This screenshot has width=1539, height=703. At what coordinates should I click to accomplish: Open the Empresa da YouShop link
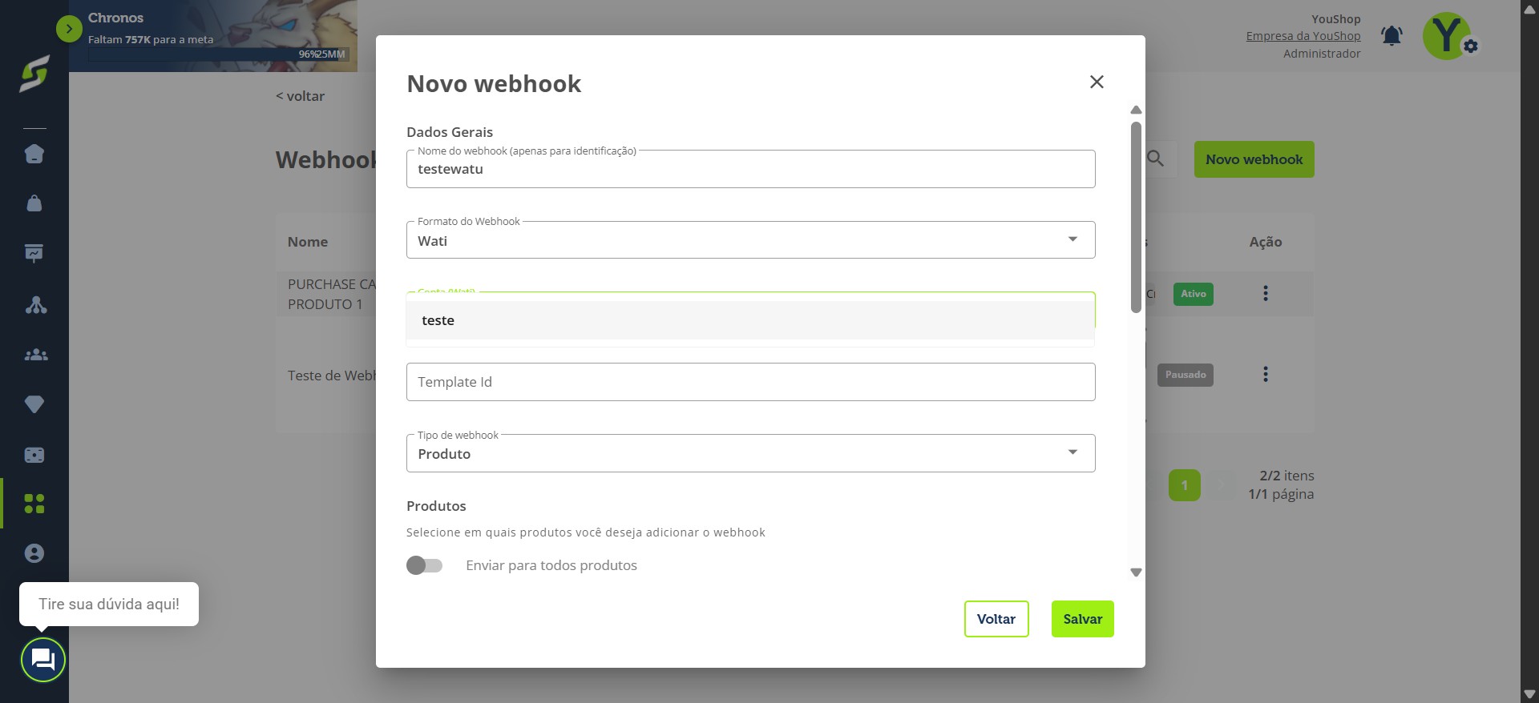click(x=1303, y=36)
